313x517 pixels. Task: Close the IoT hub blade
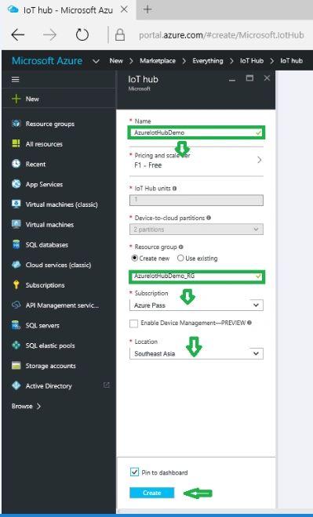click(x=267, y=78)
